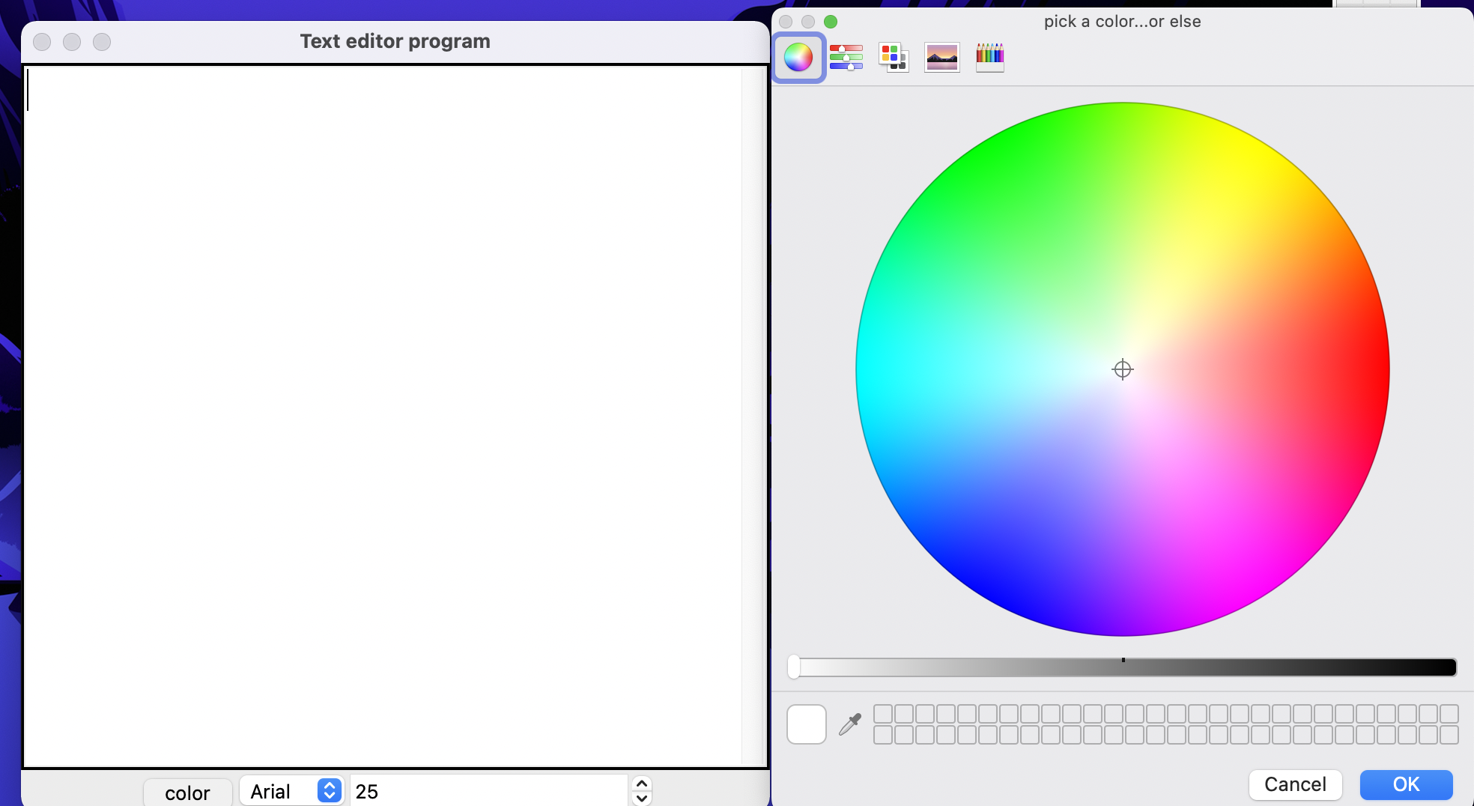Open the pencils color picker
The image size is (1474, 806).
[989, 57]
